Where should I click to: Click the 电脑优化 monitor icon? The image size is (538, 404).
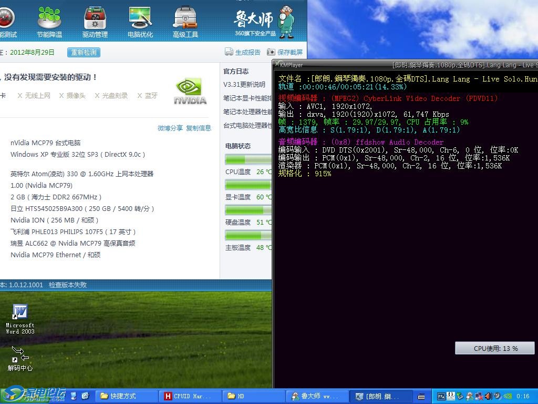140,18
